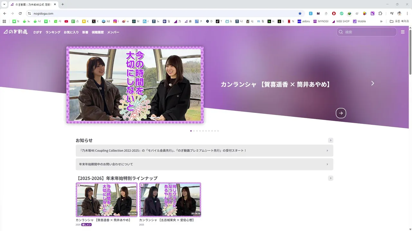Open the Mobile bookmark
Screen dimensions: 412x231
(x=360, y=21)
